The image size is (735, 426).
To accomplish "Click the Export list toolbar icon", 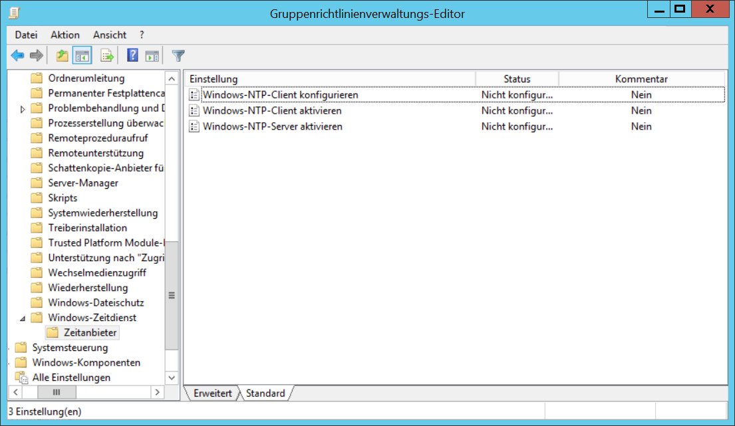I will click(x=107, y=56).
